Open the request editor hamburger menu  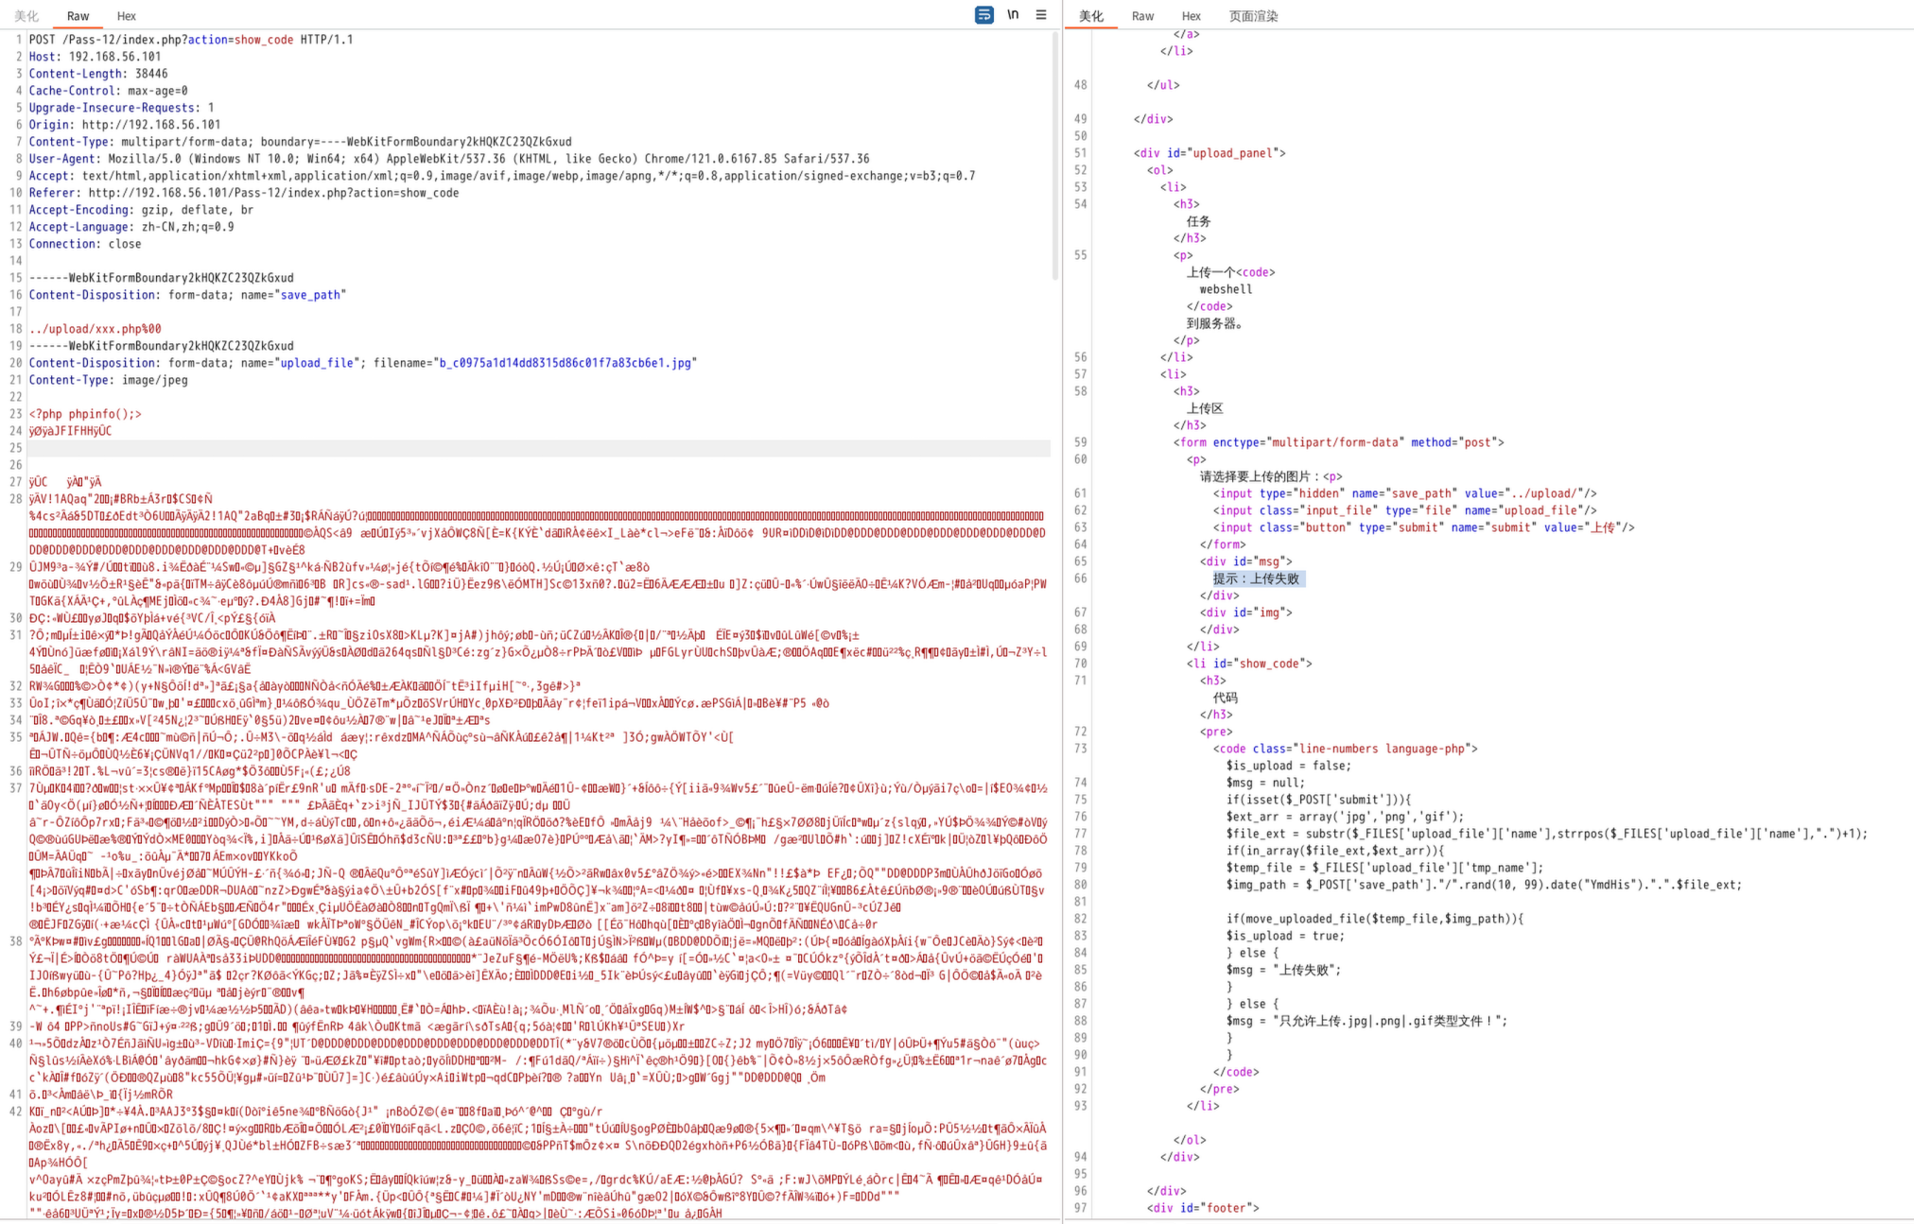point(1041,15)
